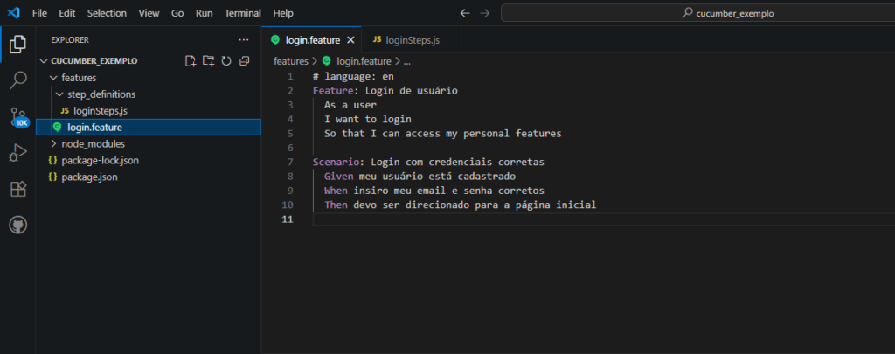Go back using the navigation arrow
Image resolution: width=895 pixels, height=354 pixels.
point(465,14)
